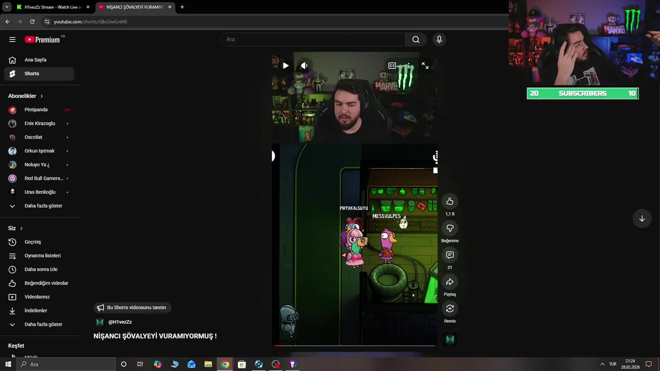Expand the Abonelikler section
Screen dimensions: 660x371
(26, 96)
